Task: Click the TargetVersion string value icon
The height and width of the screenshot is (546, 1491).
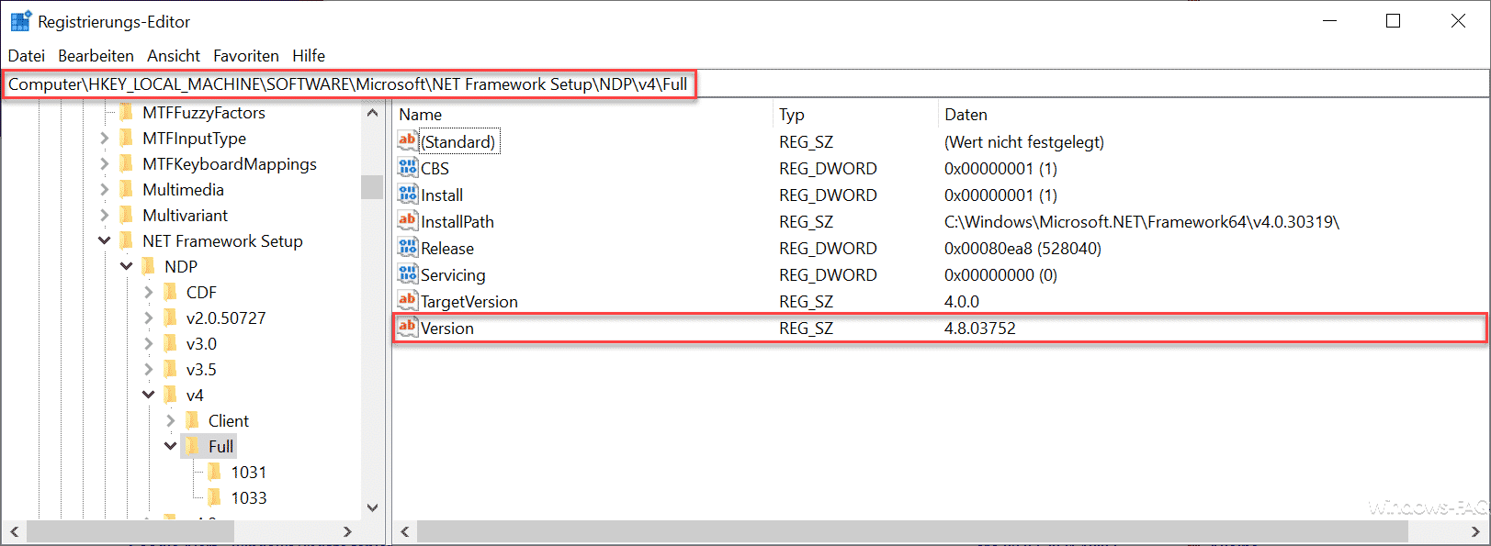Action: point(408,300)
